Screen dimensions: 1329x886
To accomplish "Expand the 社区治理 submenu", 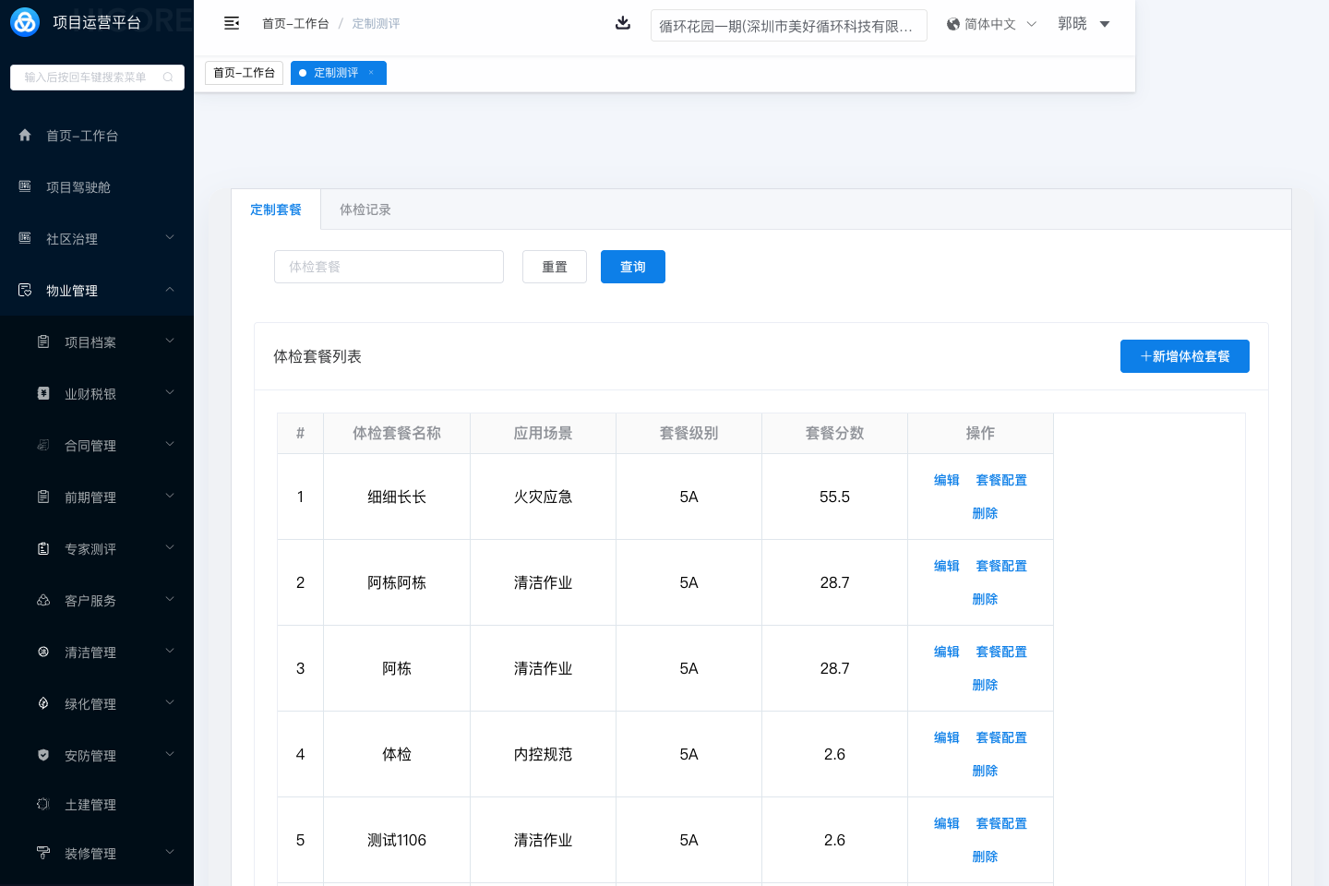I will tap(170, 238).
